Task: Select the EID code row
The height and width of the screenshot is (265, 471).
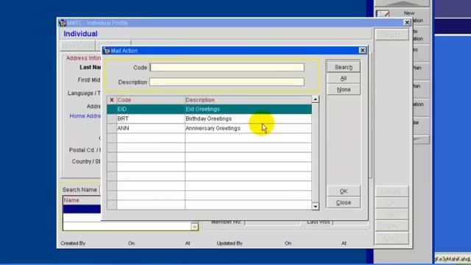Action: click(209, 109)
